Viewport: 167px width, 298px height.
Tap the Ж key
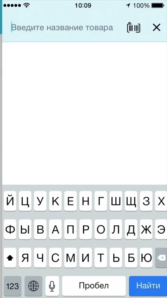pos(146,229)
